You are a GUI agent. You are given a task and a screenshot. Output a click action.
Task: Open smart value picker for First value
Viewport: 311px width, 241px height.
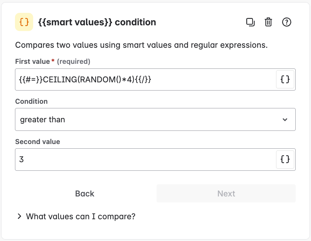pos(285,80)
